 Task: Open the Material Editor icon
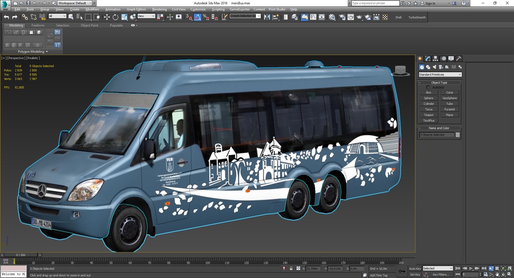coord(332,17)
